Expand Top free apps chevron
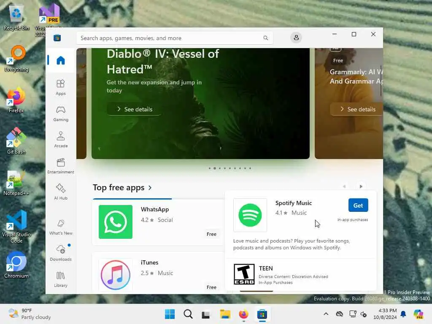Screen dimensions: 432x324 (150, 188)
